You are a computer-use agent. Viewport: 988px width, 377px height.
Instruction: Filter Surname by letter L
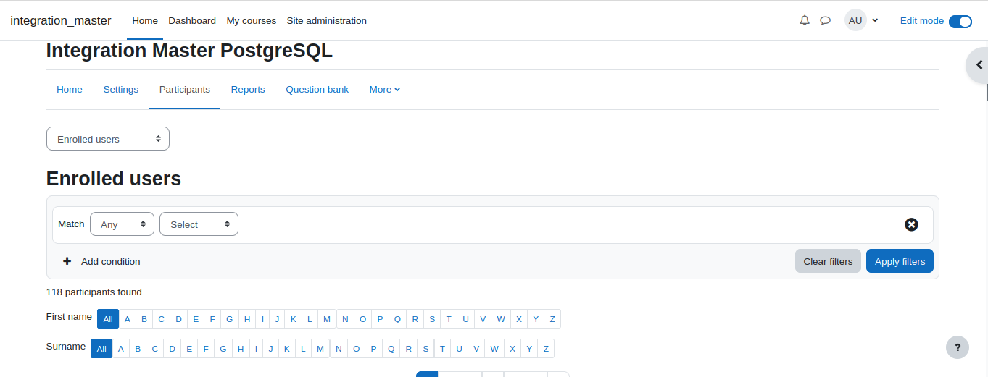tap(304, 349)
